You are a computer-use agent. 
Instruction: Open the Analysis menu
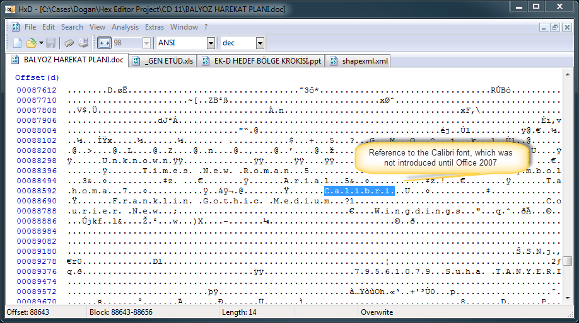(x=125, y=27)
